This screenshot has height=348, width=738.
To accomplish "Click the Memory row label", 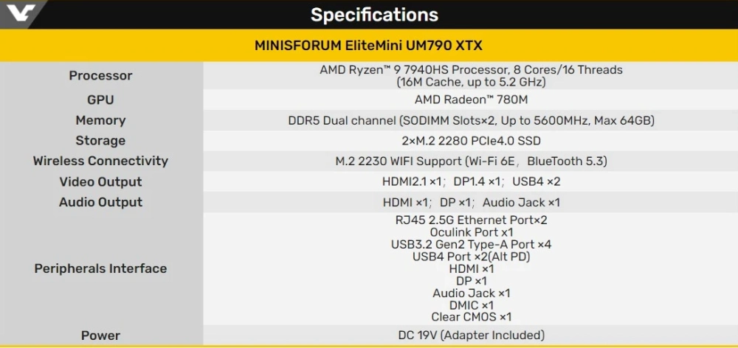I will pyautogui.click(x=100, y=120).
